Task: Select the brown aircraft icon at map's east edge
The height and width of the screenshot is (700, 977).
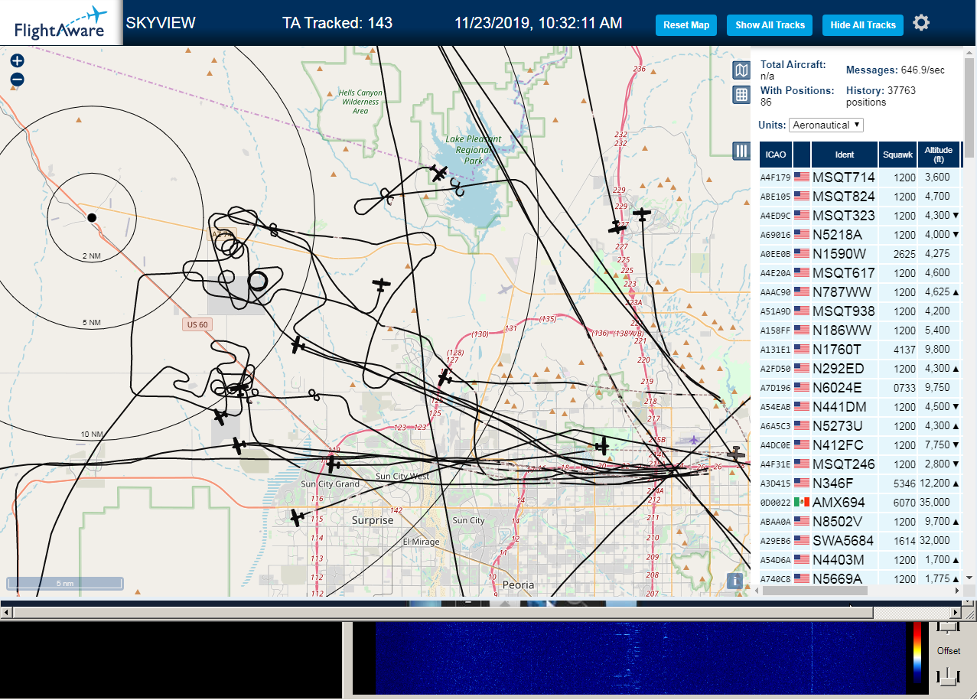Action: click(x=736, y=454)
